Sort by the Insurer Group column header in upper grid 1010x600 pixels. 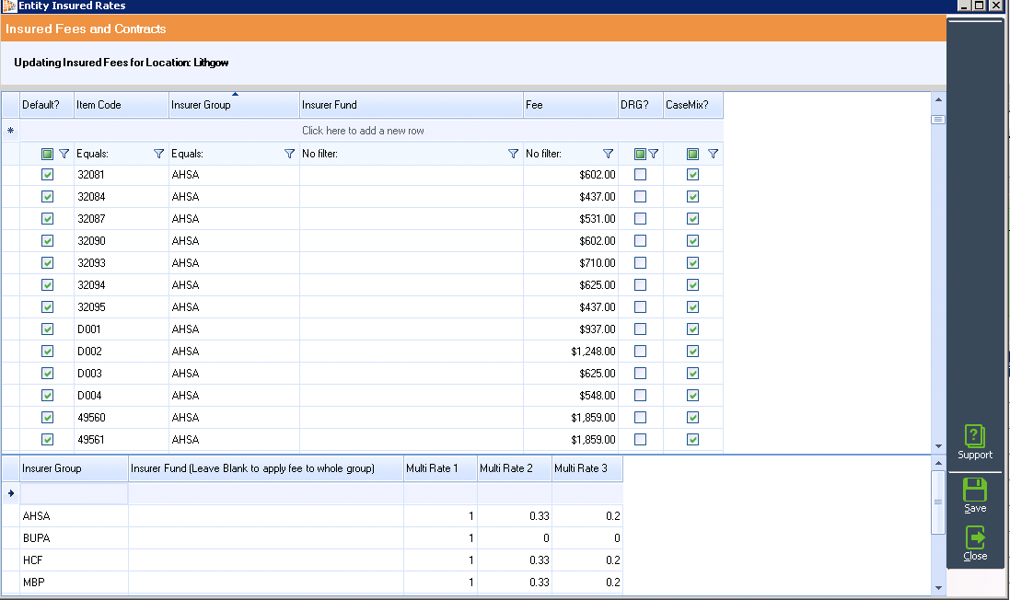coord(235,105)
